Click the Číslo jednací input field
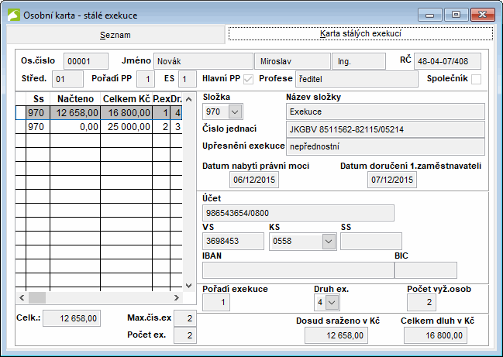503x357 pixels. (384, 129)
